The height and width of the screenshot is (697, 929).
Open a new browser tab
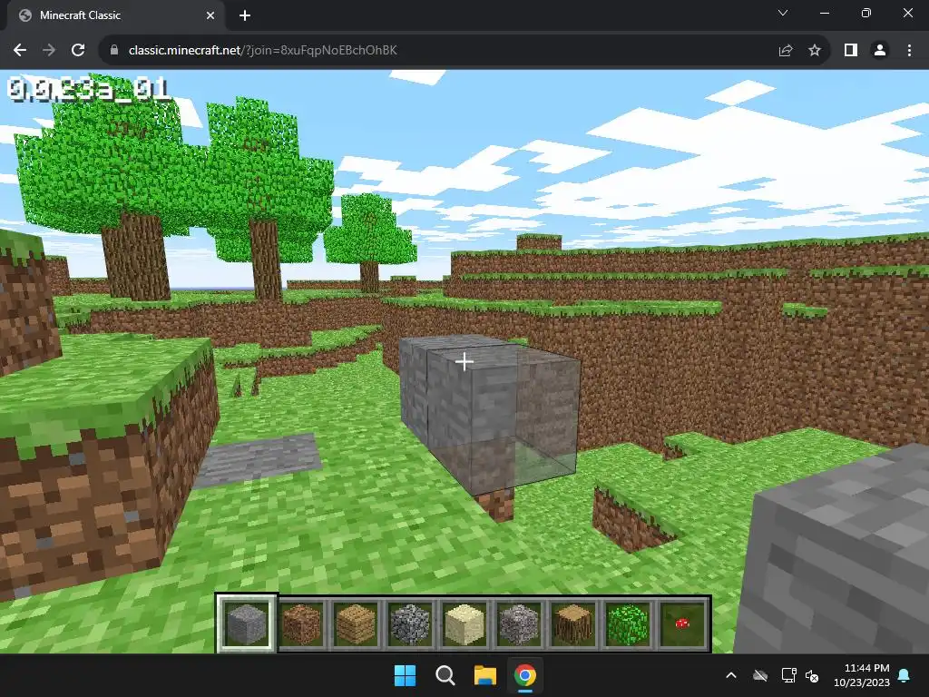245,15
